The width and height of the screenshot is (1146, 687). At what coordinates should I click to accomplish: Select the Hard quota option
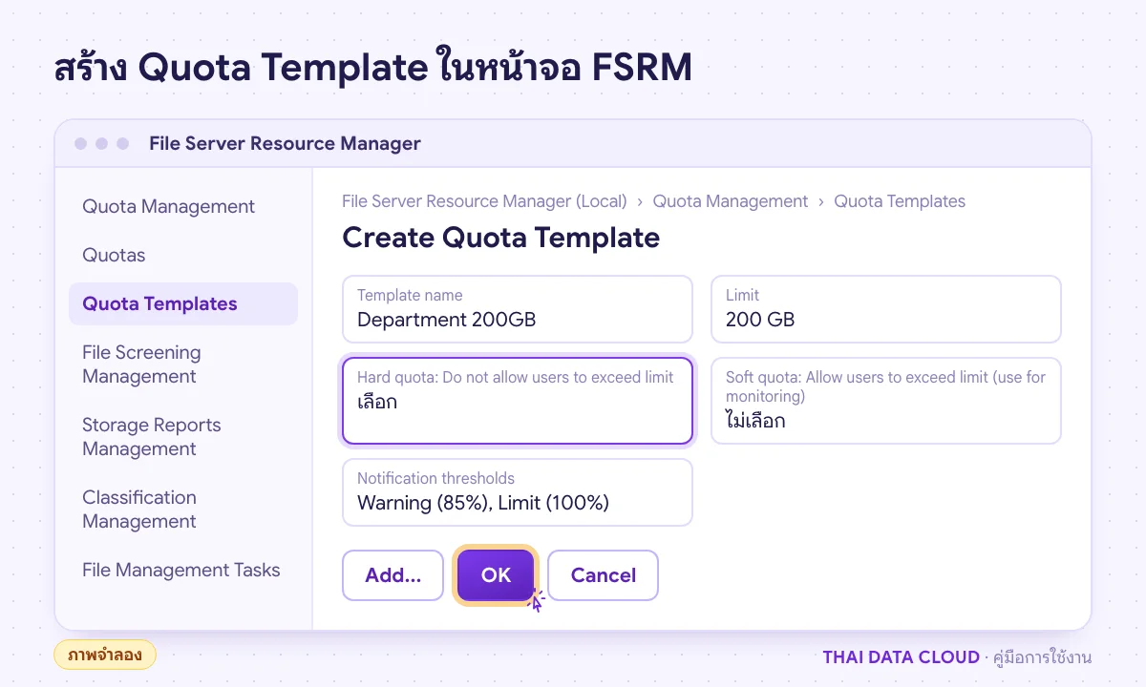pyautogui.click(x=518, y=401)
